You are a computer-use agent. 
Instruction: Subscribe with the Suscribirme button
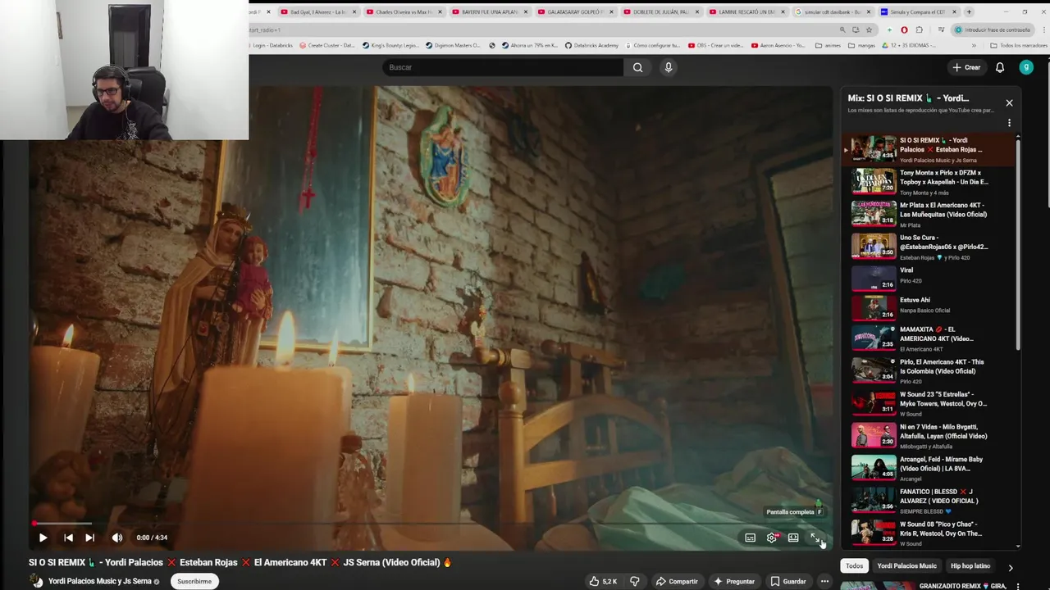194,581
